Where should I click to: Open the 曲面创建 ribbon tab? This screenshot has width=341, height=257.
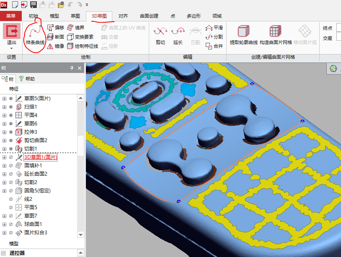[149, 16]
